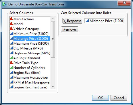
Task: Click the green ordinal icon for Number of Cylinders
Action: point(12,68)
